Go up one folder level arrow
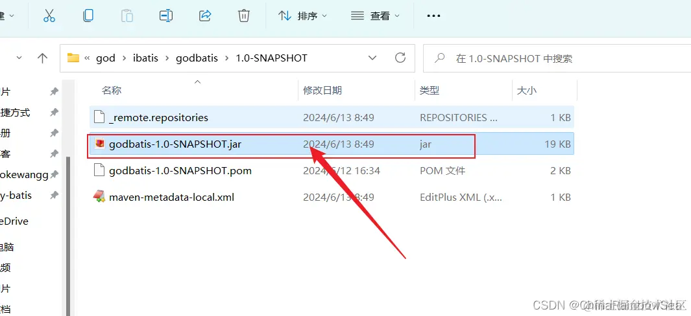The image size is (691, 316). [x=42, y=58]
